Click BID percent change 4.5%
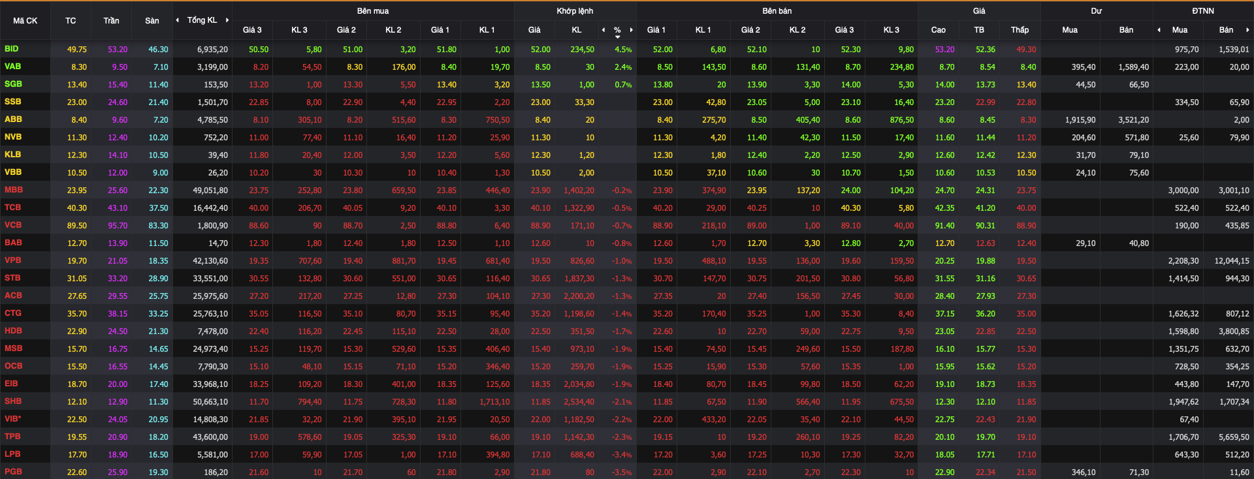The height and width of the screenshot is (479, 1254). pos(623,50)
